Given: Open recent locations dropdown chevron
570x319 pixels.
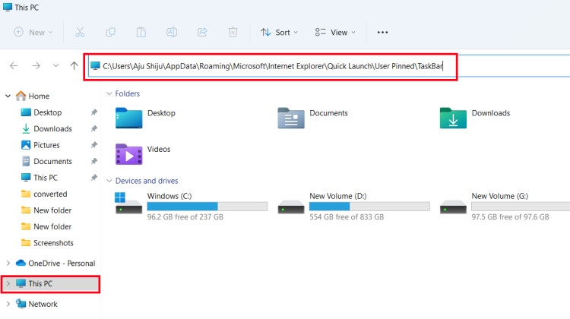Looking at the screenshot, I should pyautogui.click(x=55, y=66).
